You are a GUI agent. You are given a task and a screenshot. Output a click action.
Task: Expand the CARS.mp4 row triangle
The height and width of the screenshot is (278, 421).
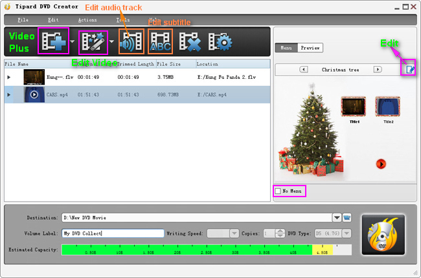pyautogui.click(x=8, y=94)
